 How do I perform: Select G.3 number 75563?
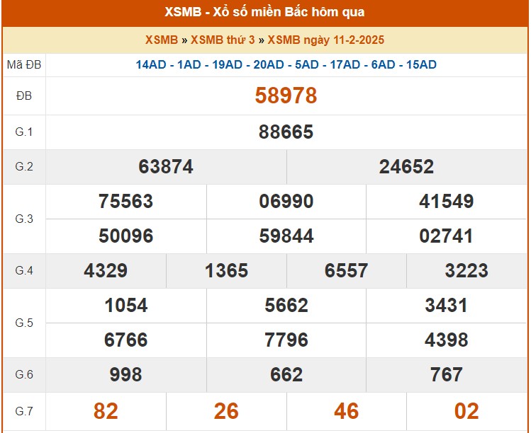[125, 202]
